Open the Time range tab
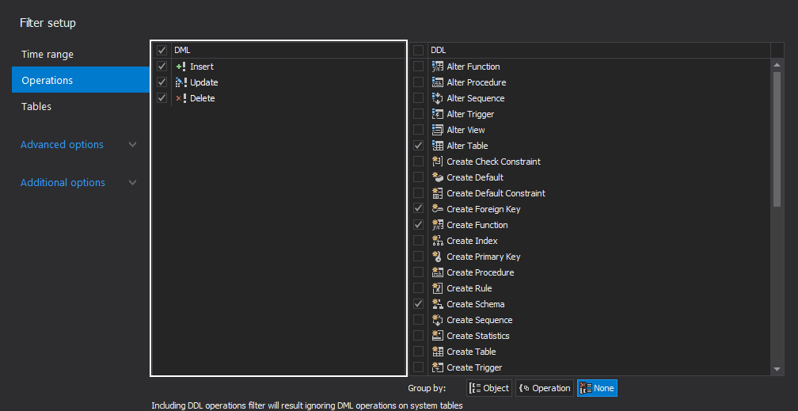The image size is (798, 411). (x=81, y=54)
